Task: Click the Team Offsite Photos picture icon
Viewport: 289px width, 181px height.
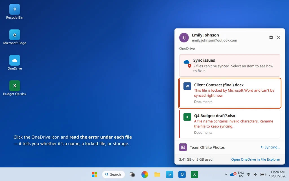Action: 183,147
